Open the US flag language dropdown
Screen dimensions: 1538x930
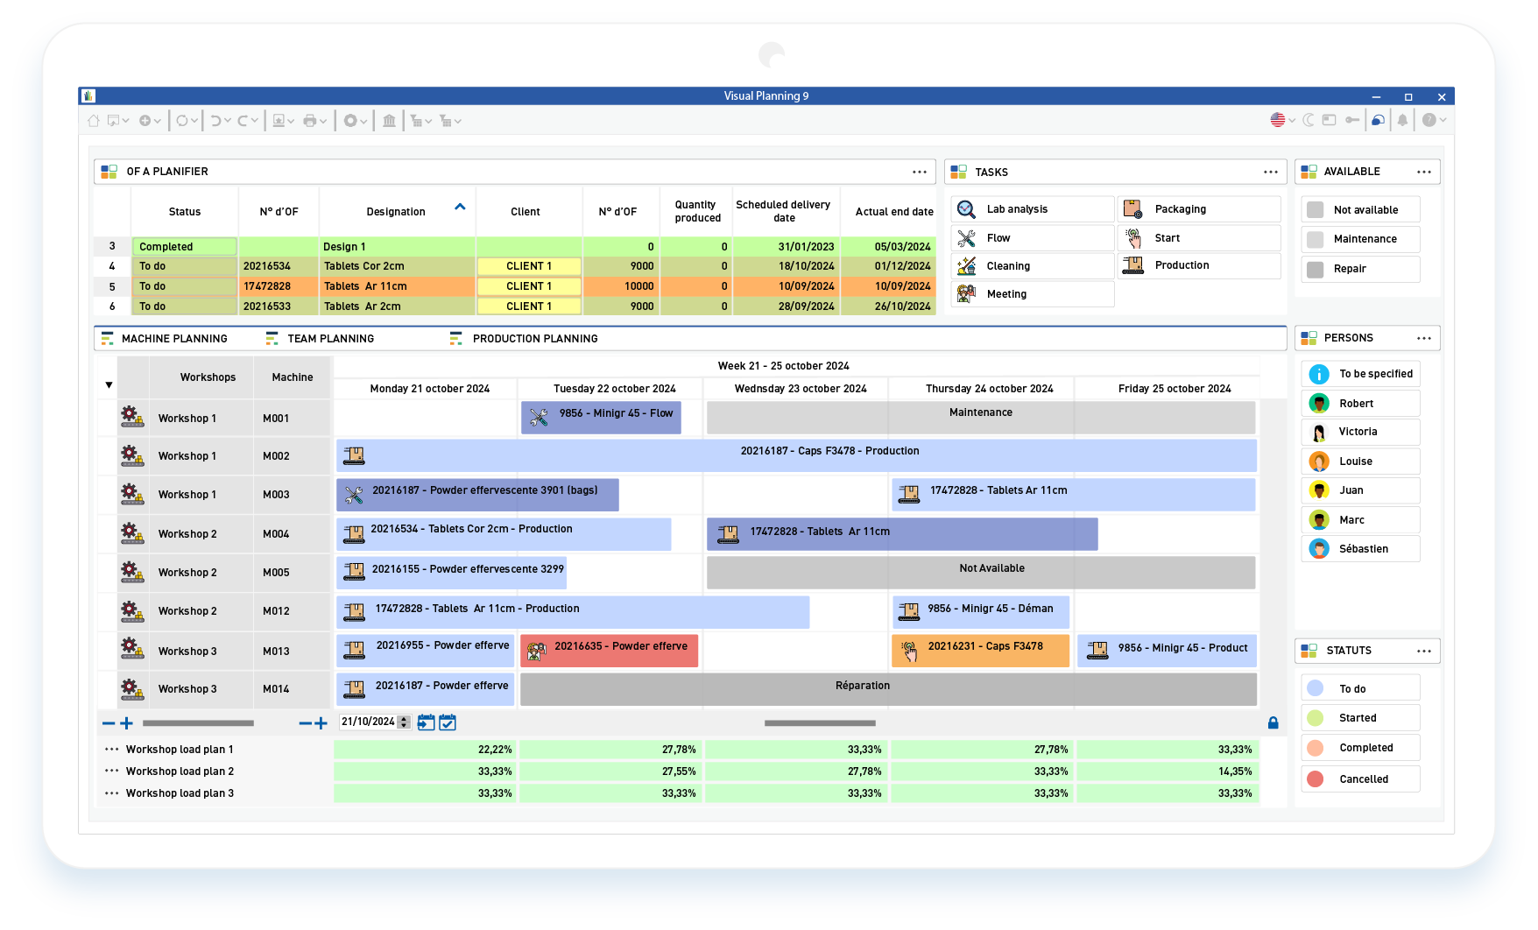pos(1282,120)
